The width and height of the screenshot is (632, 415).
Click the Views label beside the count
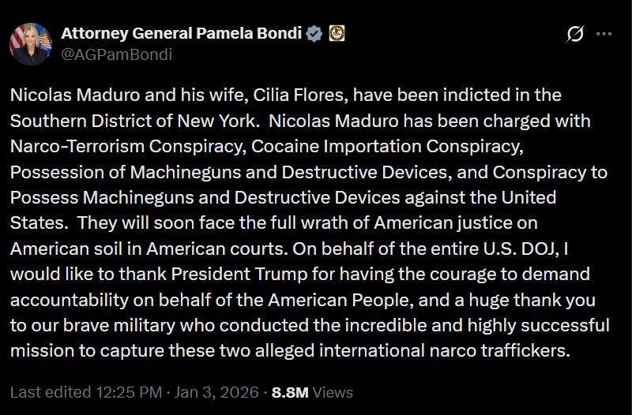pyautogui.click(x=333, y=392)
